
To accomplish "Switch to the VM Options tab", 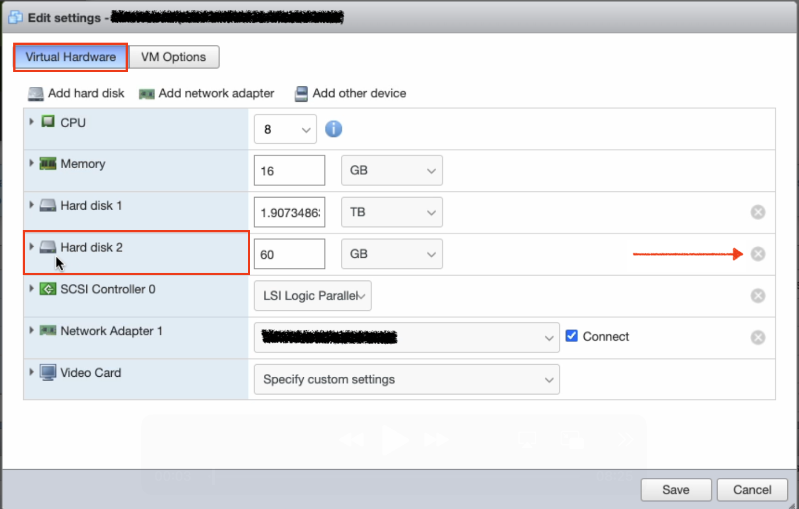I will point(174,57).
